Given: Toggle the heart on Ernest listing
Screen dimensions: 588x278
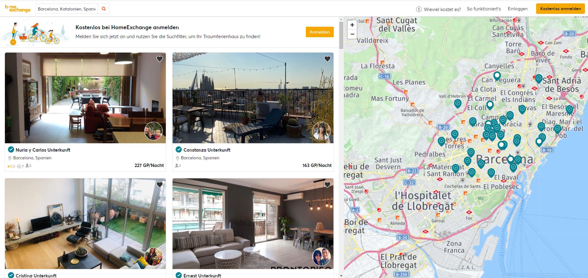Looking at the screenshot, I should click(x=327, y=185).
